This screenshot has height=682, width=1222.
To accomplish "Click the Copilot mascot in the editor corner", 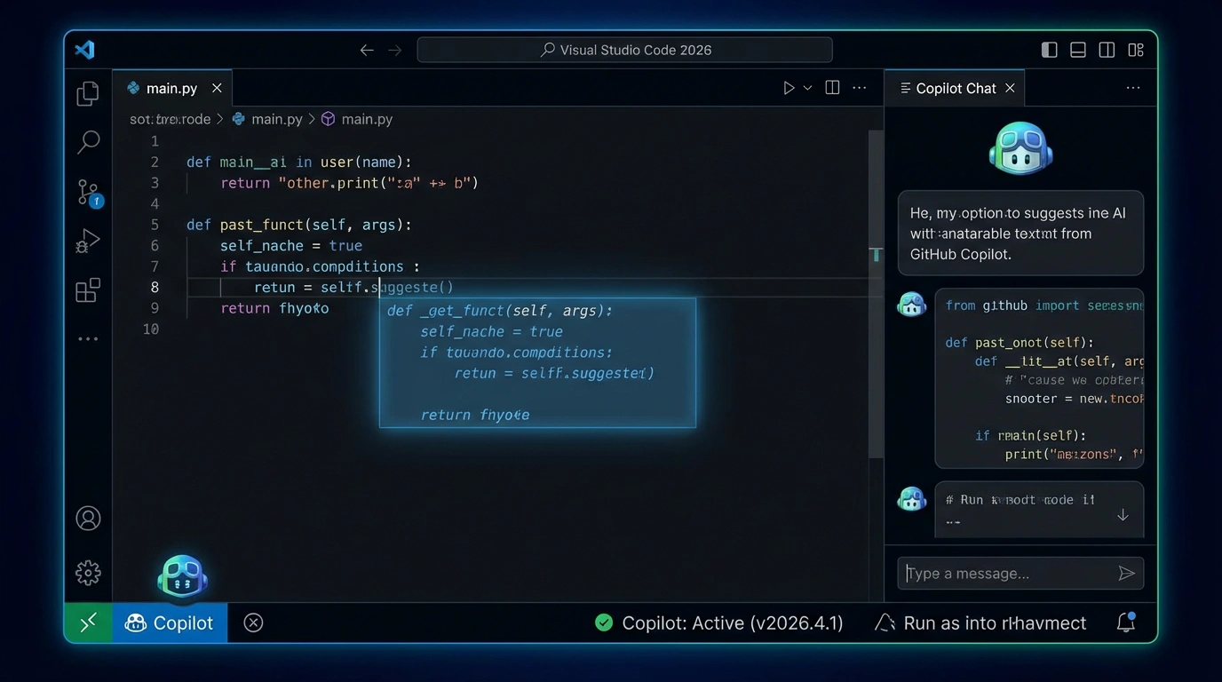I will (181, 578).
